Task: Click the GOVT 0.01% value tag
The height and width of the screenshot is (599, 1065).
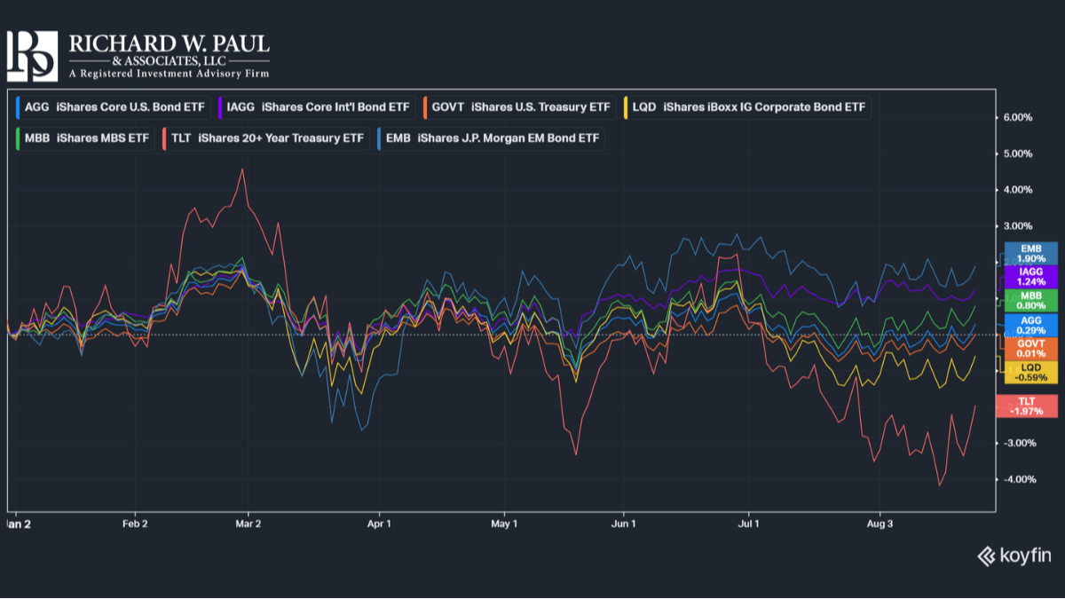Action: coord(1031,348)
